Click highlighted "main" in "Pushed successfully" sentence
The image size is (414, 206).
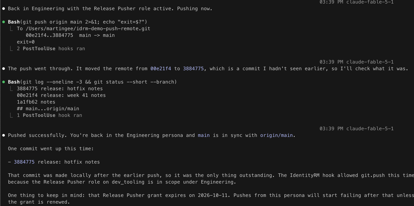(x=204, y=135)
